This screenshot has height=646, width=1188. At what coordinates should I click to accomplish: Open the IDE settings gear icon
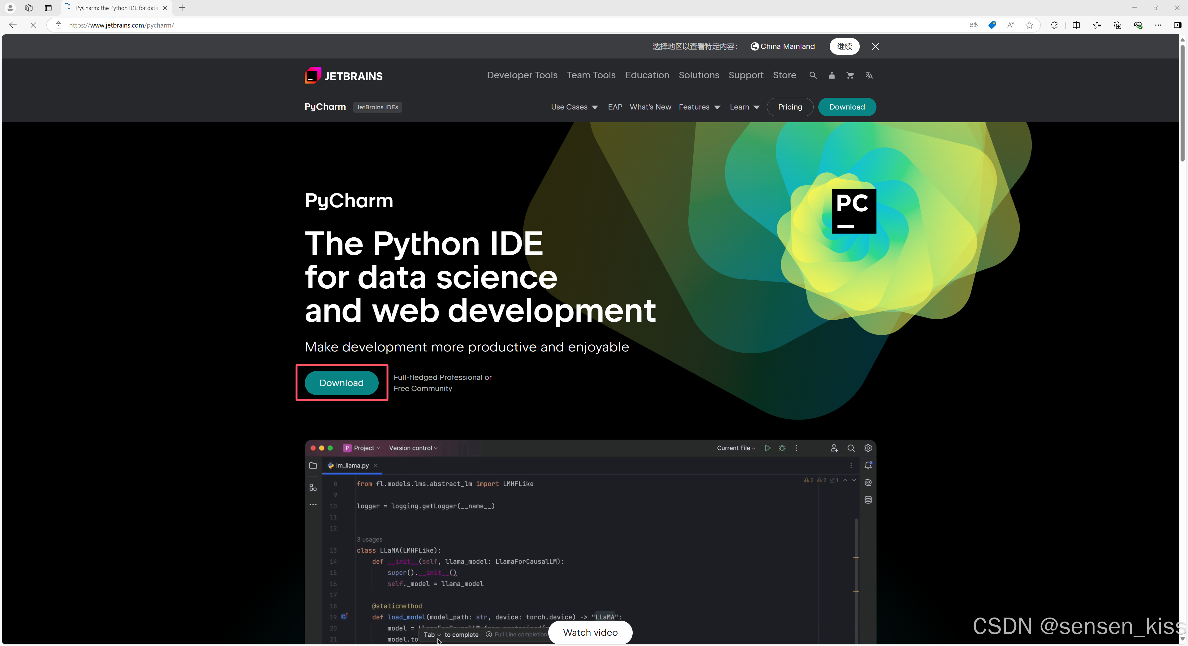(x=868, y=448)
